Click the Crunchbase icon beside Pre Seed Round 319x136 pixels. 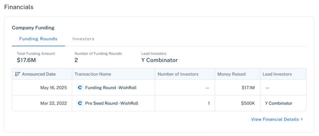coord(80,103)
